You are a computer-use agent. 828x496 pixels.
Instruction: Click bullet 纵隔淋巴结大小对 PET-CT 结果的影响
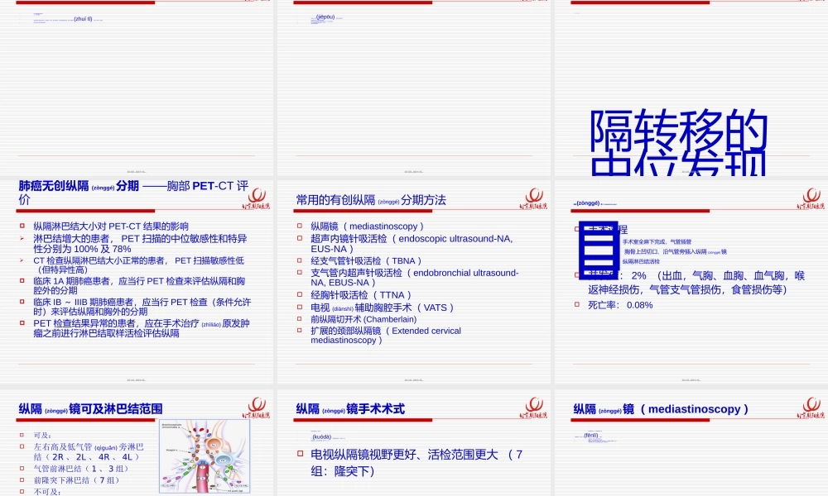(x=111, y=227)
